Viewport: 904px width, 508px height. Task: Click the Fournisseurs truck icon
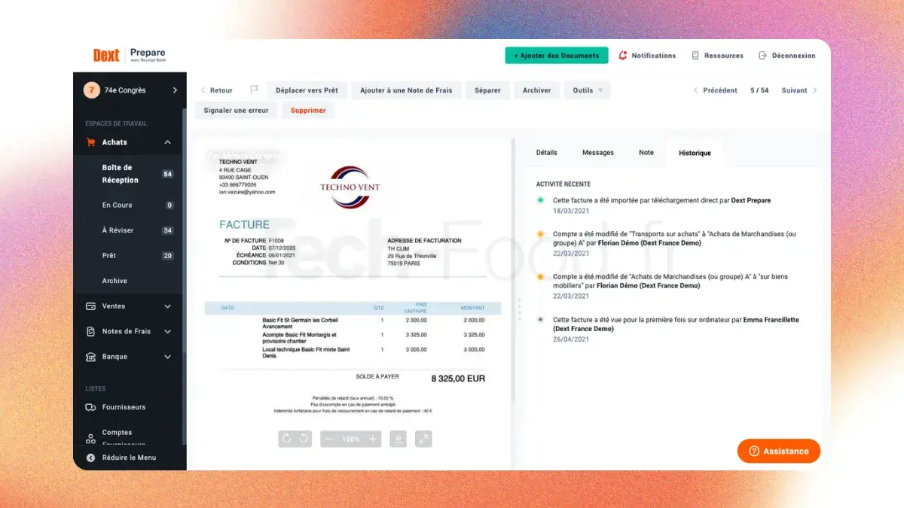coord(90,407)
